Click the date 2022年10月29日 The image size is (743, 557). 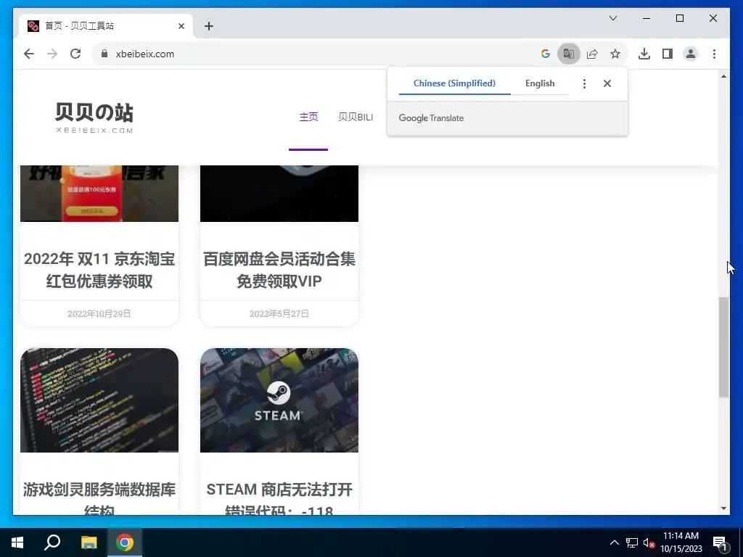pos(99,313)
